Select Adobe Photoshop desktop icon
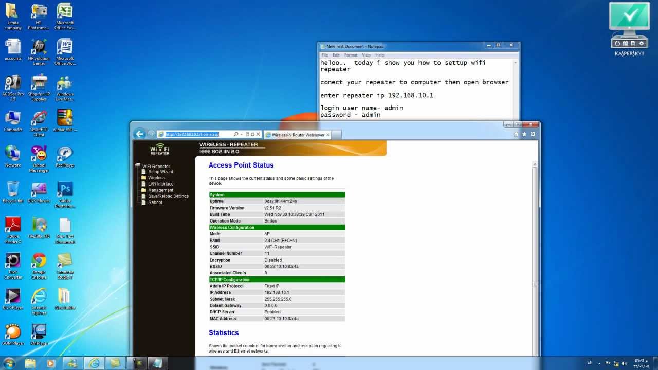The width and height of the screenshot is (658, 370). 64,195
